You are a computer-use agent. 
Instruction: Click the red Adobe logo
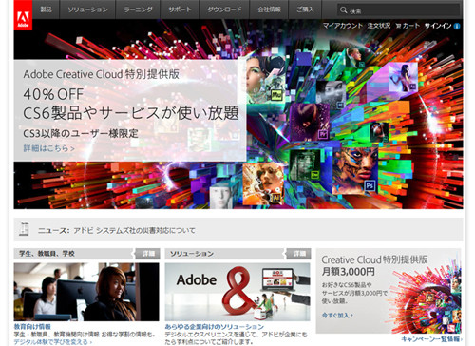pos(23,15)
